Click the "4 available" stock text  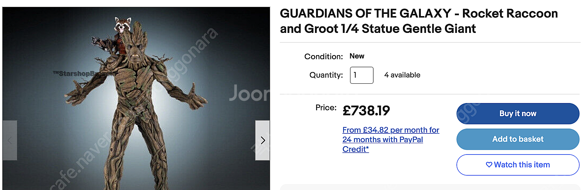point(402,75)
